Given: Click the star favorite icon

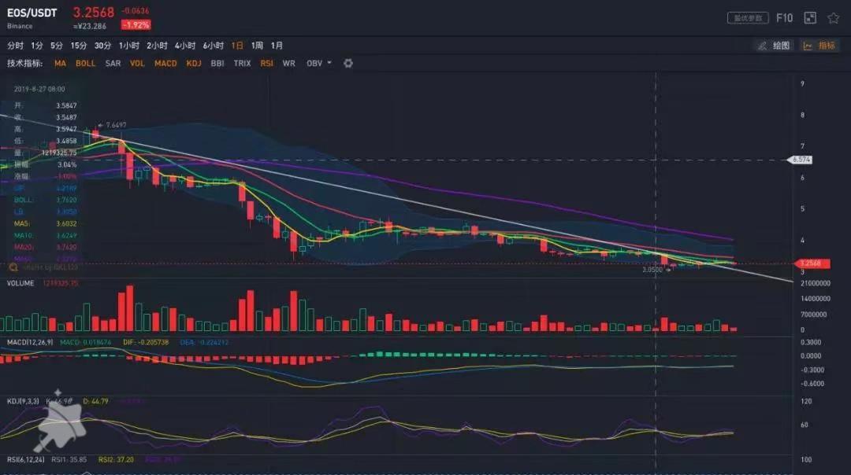Looking at the screenshot, I should pos(833,17).
